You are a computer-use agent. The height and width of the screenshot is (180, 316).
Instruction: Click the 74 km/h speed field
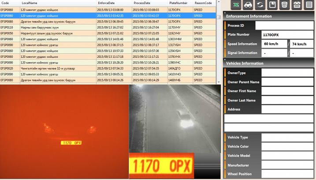tap(302, 44)
